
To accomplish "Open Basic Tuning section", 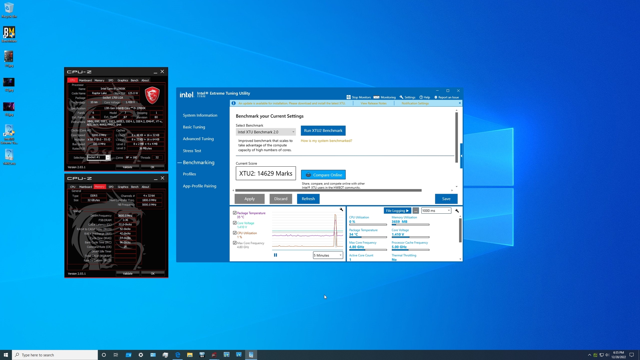I will (x=194, y=127).
